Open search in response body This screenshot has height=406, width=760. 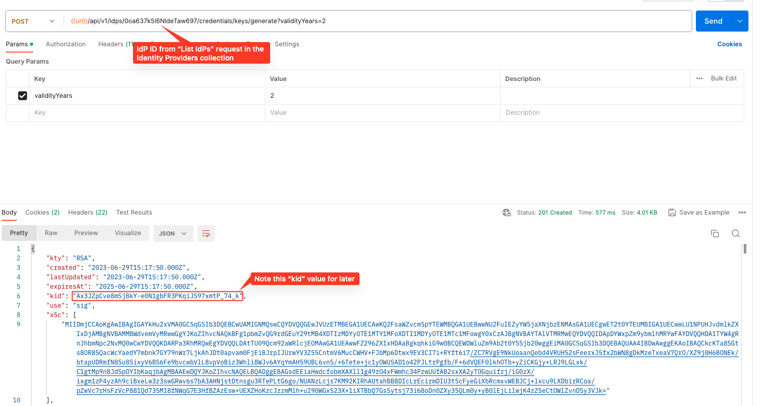click(736, 234)
